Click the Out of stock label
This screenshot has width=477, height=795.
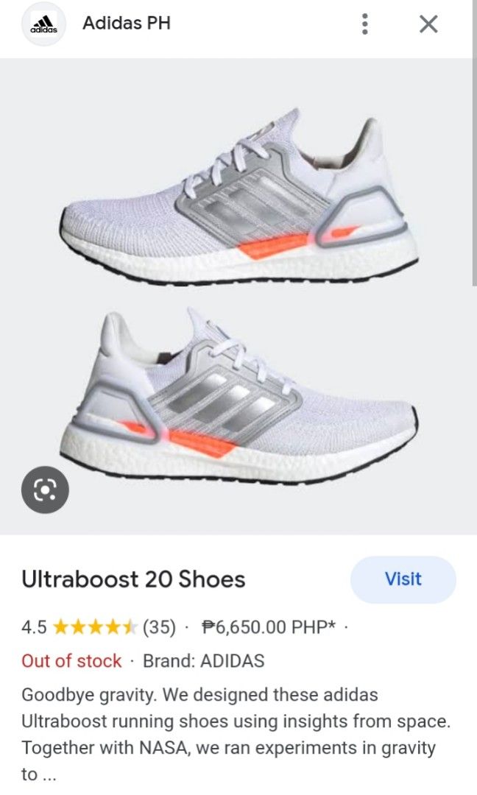(x=71, y=660)
